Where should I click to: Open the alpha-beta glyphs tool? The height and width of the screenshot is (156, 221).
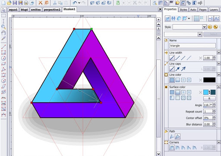tap(200, 3)
